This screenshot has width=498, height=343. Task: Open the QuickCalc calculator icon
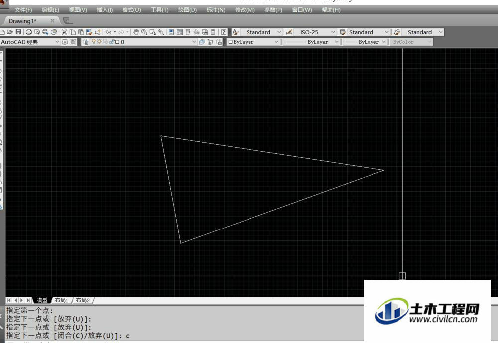tap(213, 32)
